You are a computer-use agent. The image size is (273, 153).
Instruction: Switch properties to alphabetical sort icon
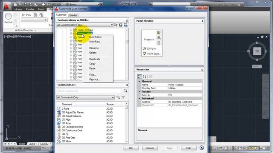point(144,76)
